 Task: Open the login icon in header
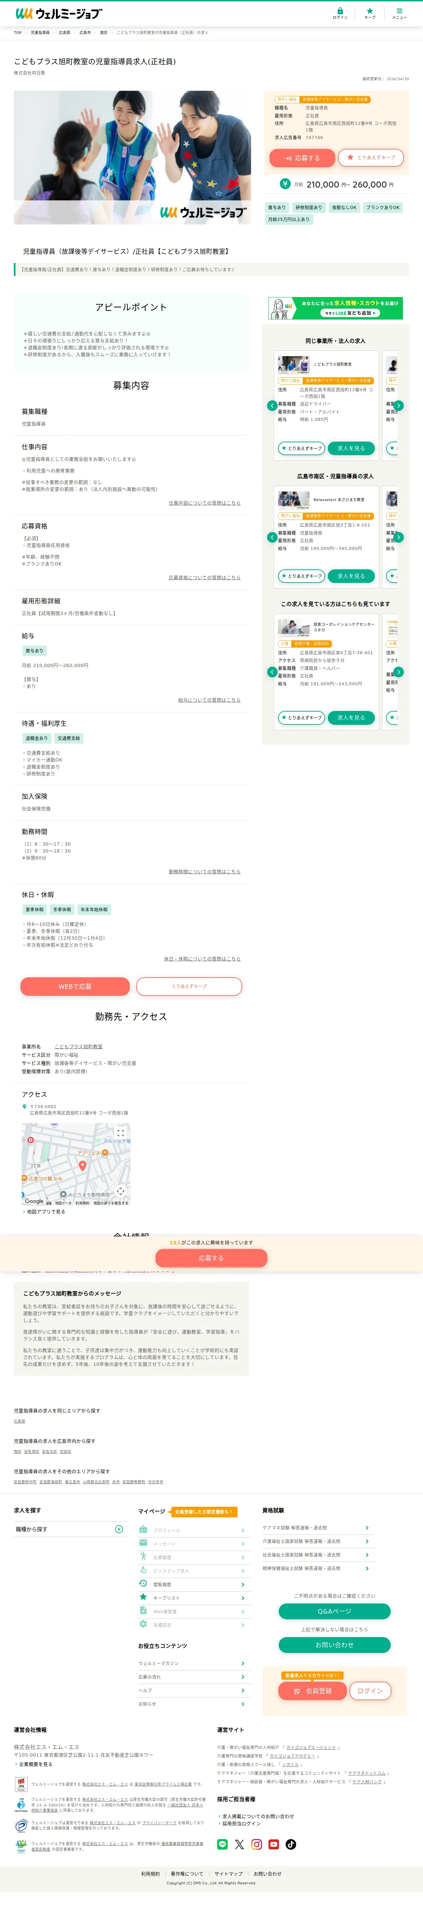[340, 14]
